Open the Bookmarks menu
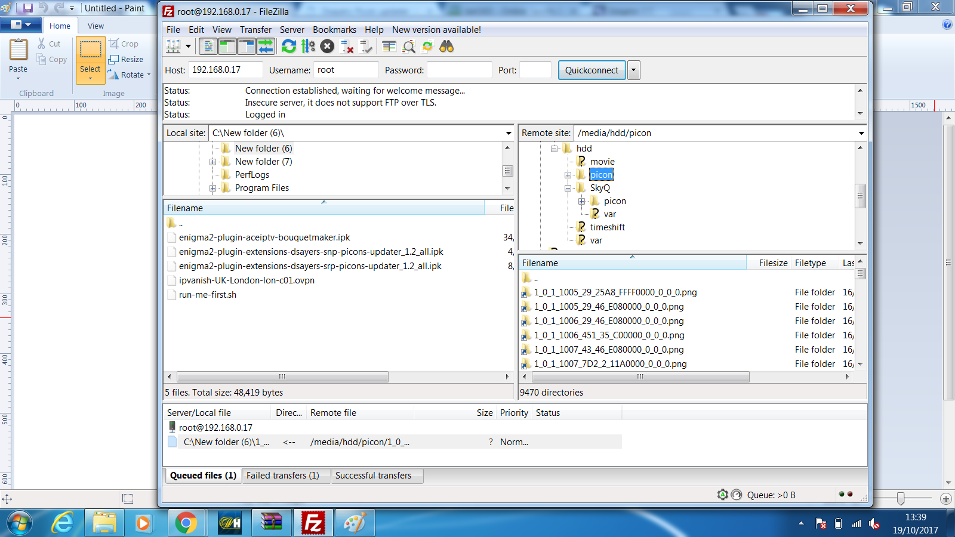 point(334,30)
